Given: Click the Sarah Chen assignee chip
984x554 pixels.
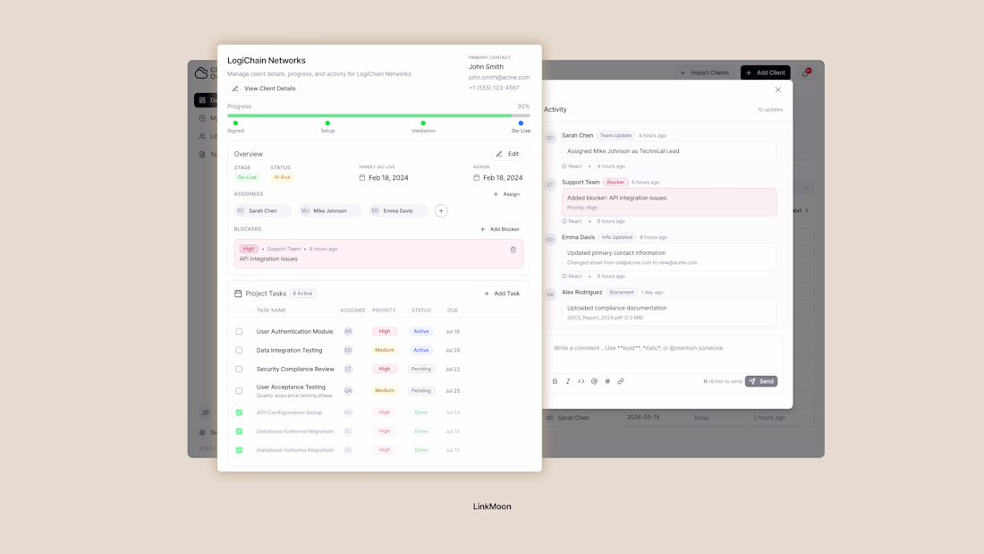Looking at the screenshot, I should pyautogui.click(x=262, y=211).
